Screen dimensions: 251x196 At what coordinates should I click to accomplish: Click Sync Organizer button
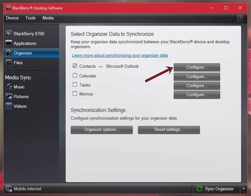[x=216, y=188]
